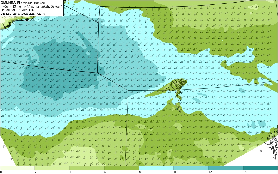Viewport: 278px width, 174px height.
Task: Click the 'Vindur (10m) og' label
Action: 34,3
